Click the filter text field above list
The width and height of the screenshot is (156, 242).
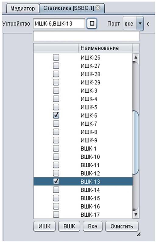tap(86, 36)
